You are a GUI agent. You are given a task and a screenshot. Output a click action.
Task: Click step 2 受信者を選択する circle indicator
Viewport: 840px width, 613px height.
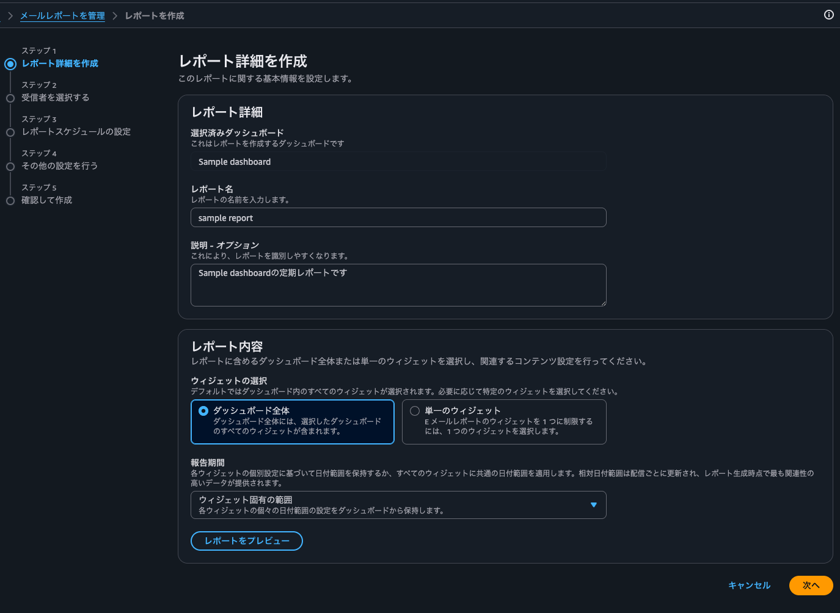[x=10, y=97]
